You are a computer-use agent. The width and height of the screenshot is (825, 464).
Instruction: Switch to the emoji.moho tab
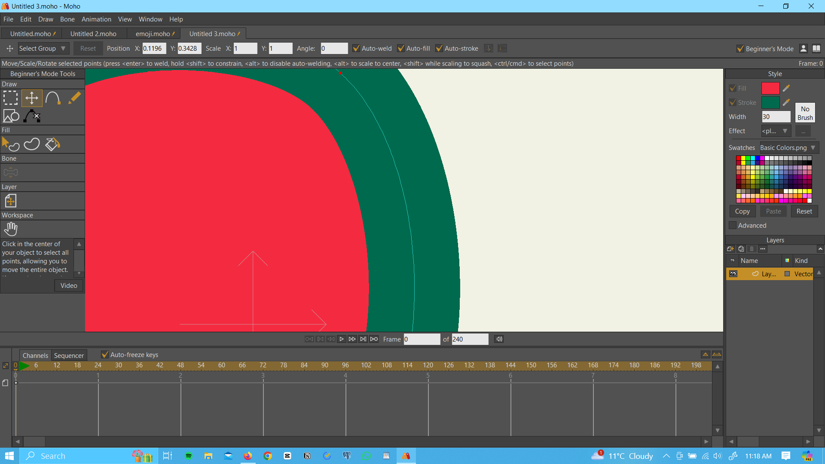click(153, 34)
